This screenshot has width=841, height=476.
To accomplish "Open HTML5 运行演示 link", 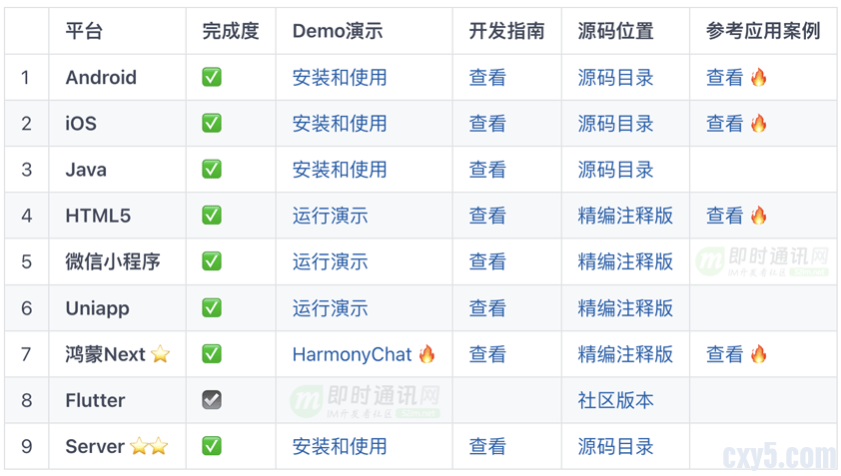I will pos(330,216).
